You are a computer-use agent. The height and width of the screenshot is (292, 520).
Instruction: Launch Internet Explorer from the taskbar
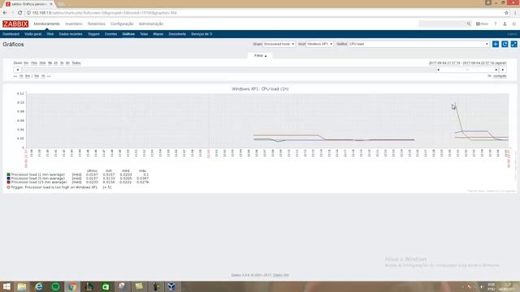[x=39, y=286]
